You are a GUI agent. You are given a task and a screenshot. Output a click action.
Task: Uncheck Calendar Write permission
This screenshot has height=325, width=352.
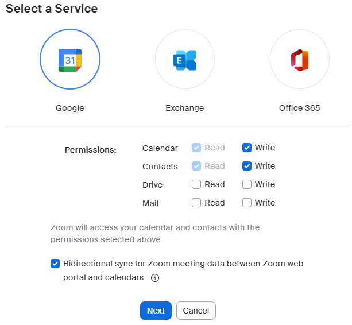coord(247,148)
